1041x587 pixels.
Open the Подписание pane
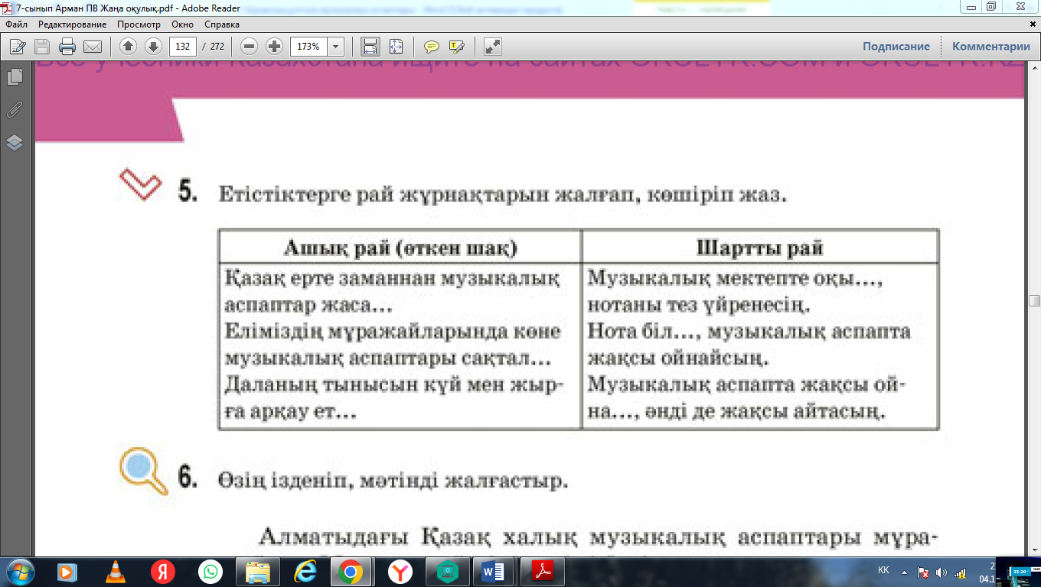click(896, 47)
